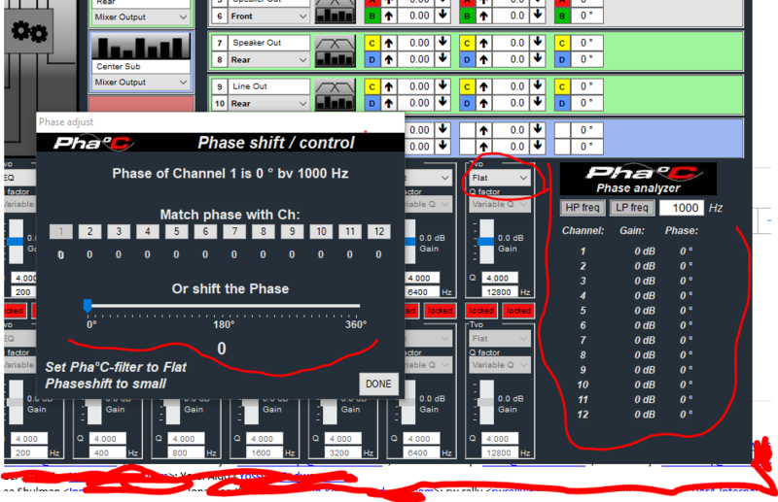Screen dimensions: 778x502
Task: Click yellow C group badge on channel 7
Action: click(371, 43)
